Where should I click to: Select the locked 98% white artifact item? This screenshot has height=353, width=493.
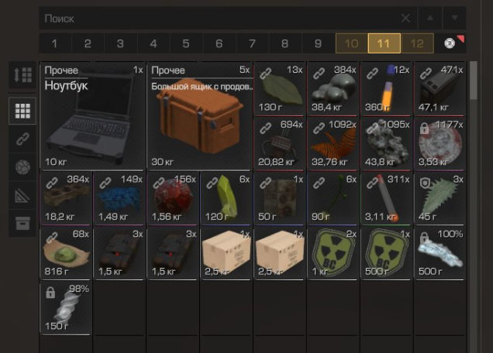[66, 307]
